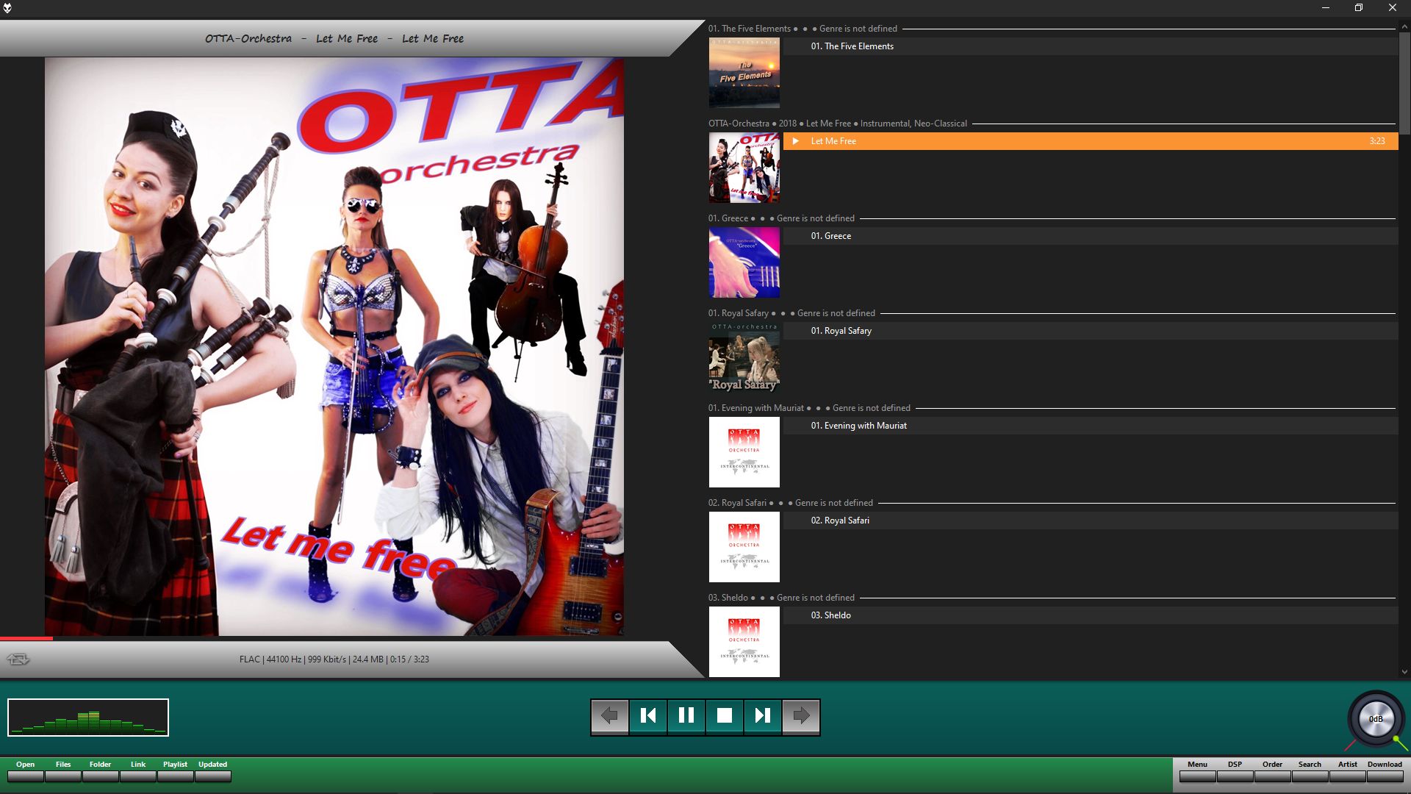The width and height of the screenshot is (1411, 794).
Task: Pause playback with the pause button
Action: 686,715
